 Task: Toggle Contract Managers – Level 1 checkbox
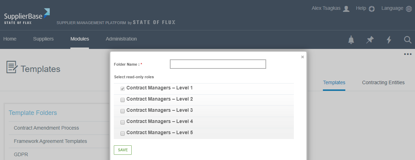pos(123,89)
